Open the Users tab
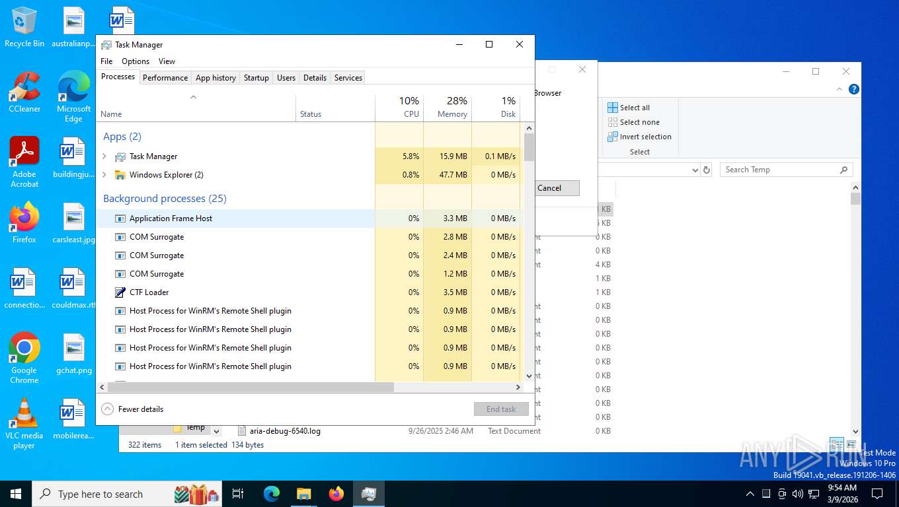 click(286, 78)
